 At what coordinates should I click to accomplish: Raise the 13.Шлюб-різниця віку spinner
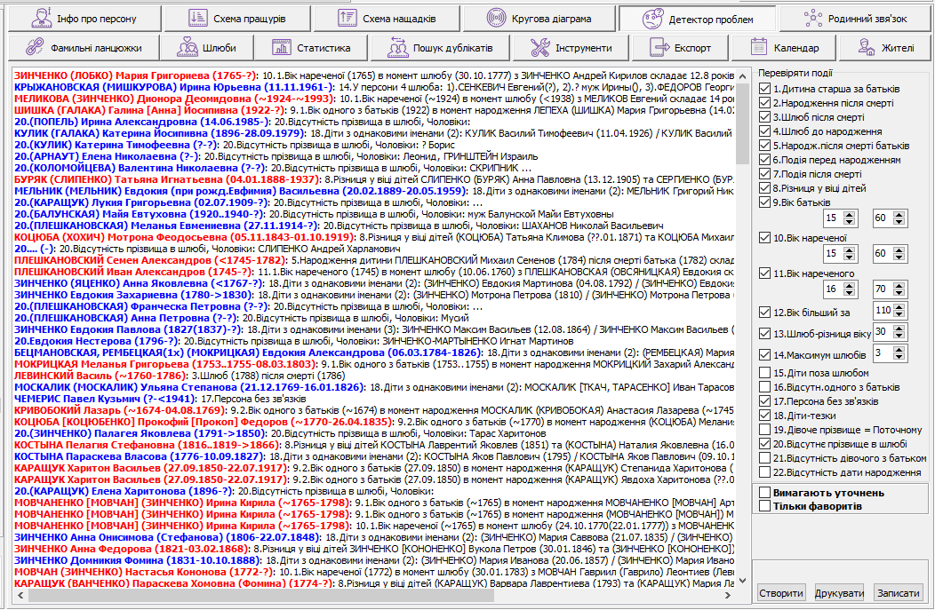coord(899,328)
